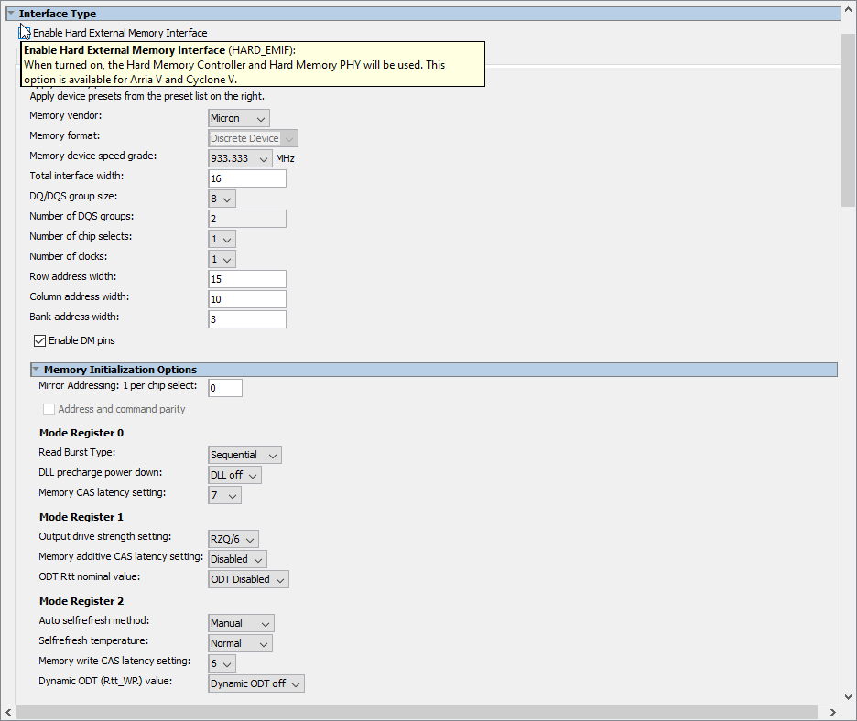This screenshot has width=857, height=721.
Task: Click the Mode Register 0 heading
Action: 81,433
